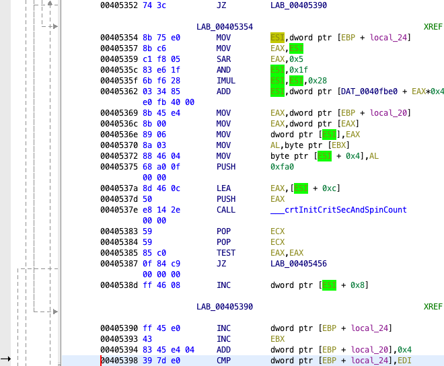Click the IMUL mnemonic
Screen dimensions: 444x366
225,80
